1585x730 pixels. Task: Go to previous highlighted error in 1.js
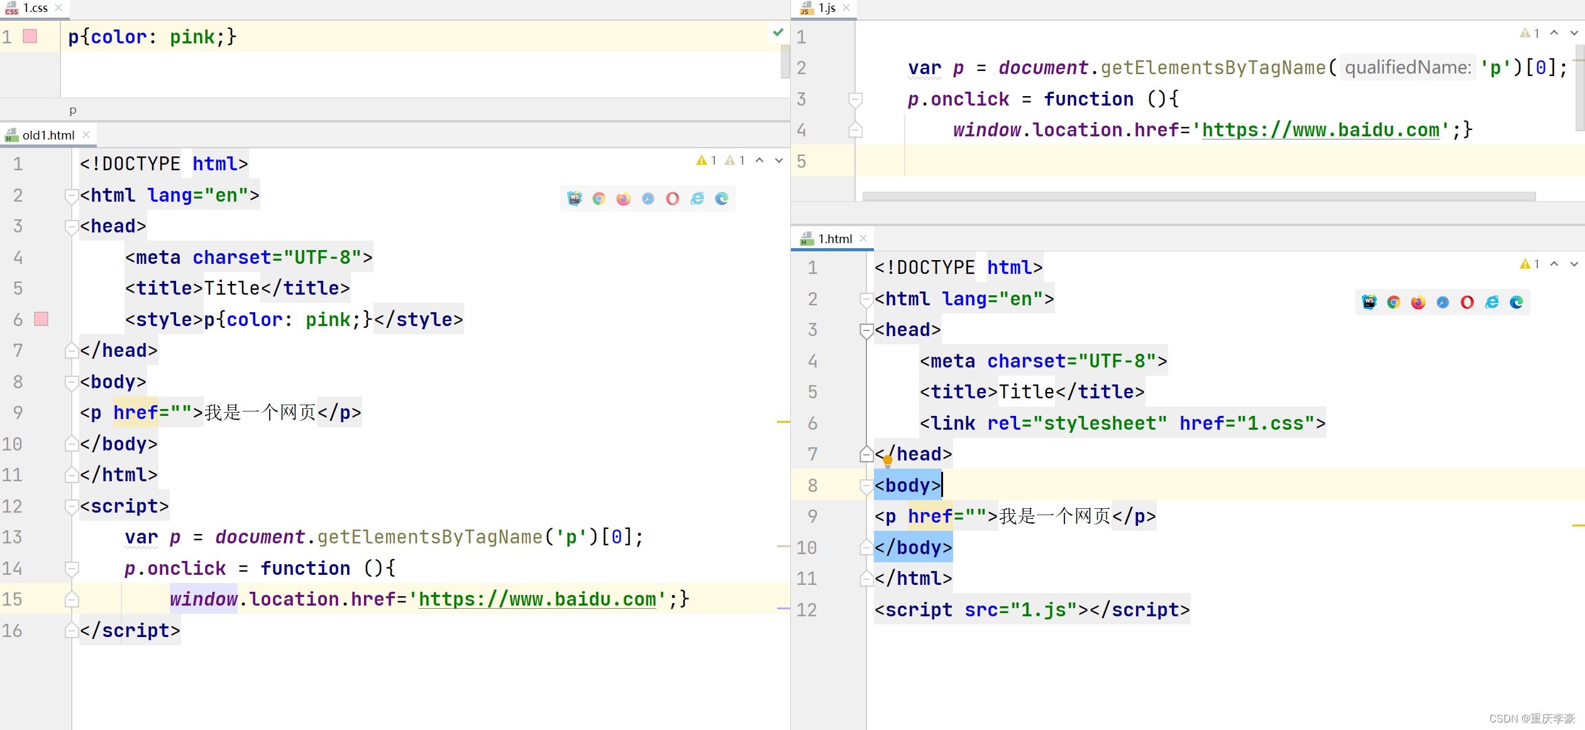(1554, 33)
